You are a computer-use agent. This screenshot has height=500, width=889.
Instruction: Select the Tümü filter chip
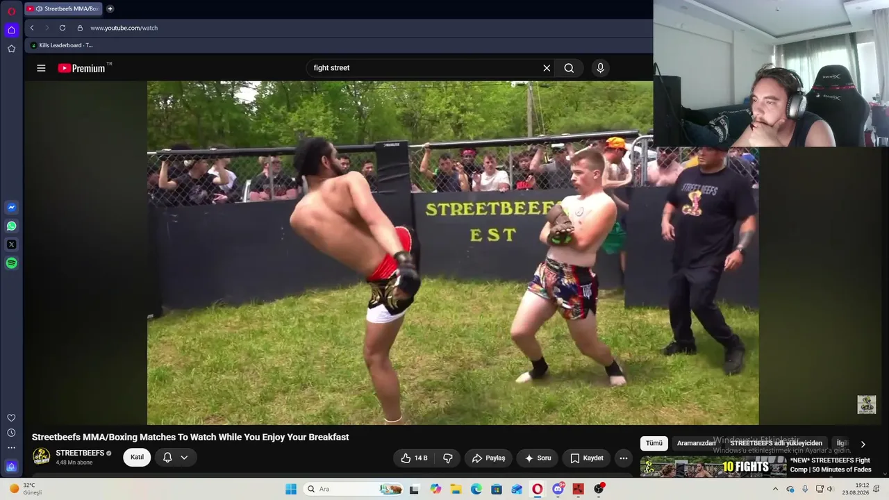[654, 443]
